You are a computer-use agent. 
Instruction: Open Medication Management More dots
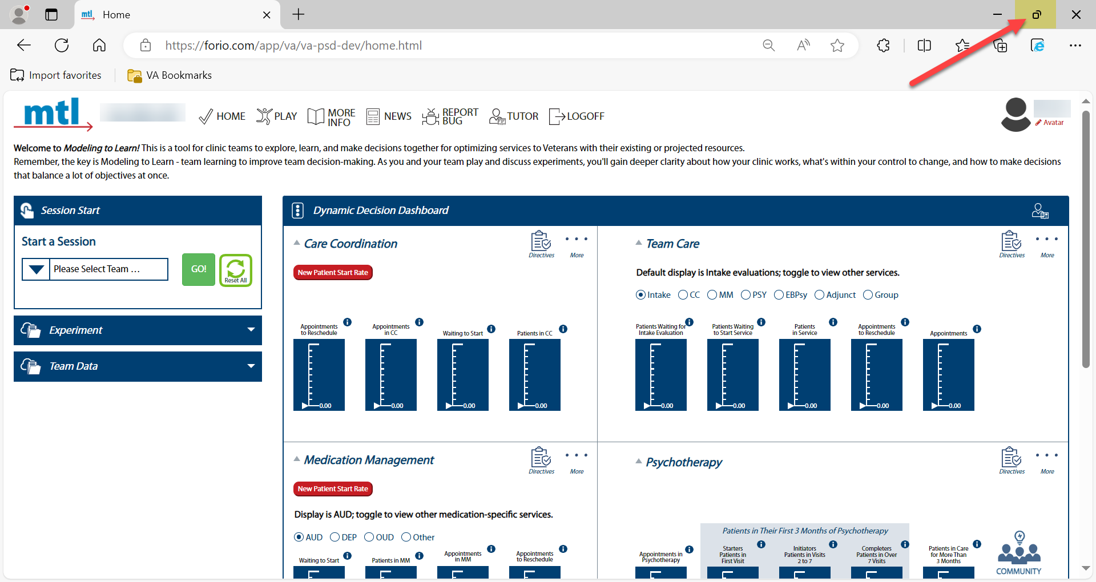tap(577, 455)
